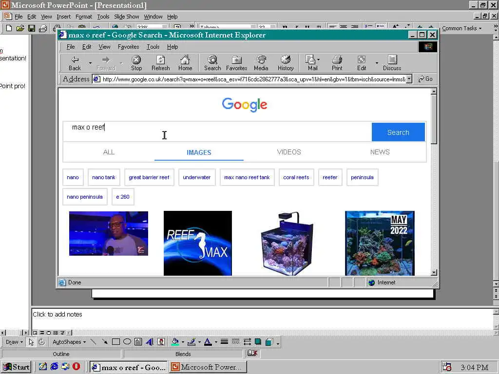
Task: Apply the Line Color brush swatch
Action: coord(191,342)
